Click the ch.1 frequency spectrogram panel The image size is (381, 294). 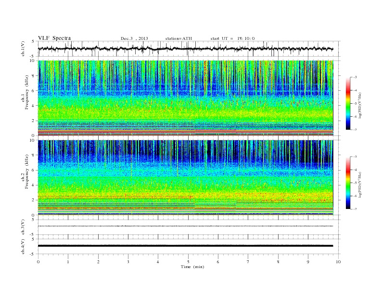coord(185,98)
